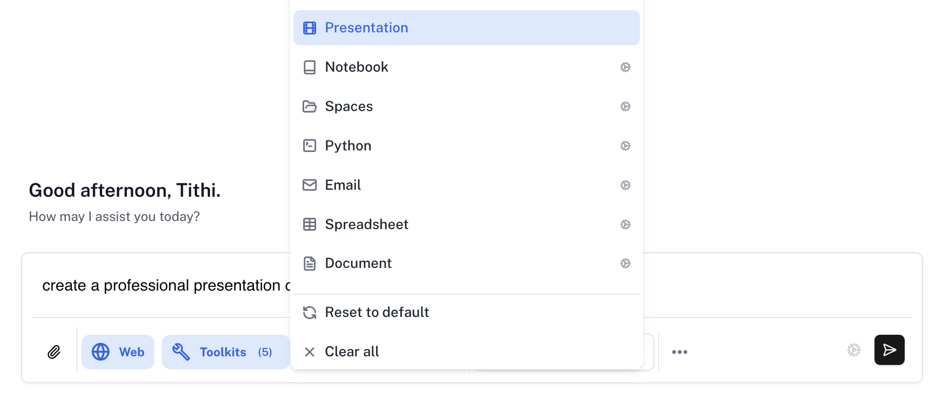Image resolution: width=943 pixels, height=414 pixels.
Task: Toggle the Notebook toolkit item
Action: tap(356, 67)
